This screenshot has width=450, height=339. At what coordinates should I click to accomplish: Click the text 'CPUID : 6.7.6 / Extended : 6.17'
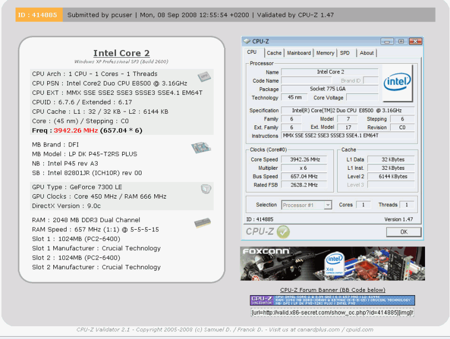(x=82, y=102)
